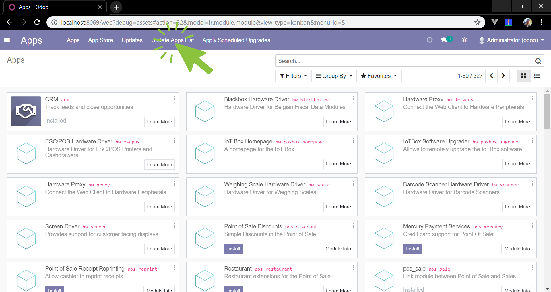Click Learn More on IoTBox Software Upgrader
551x292 pixels.
click(517, 164)
